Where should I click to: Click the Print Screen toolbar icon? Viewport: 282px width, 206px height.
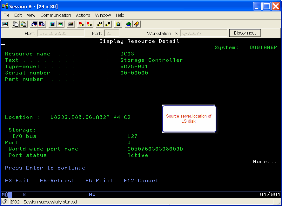click(5, 24)
